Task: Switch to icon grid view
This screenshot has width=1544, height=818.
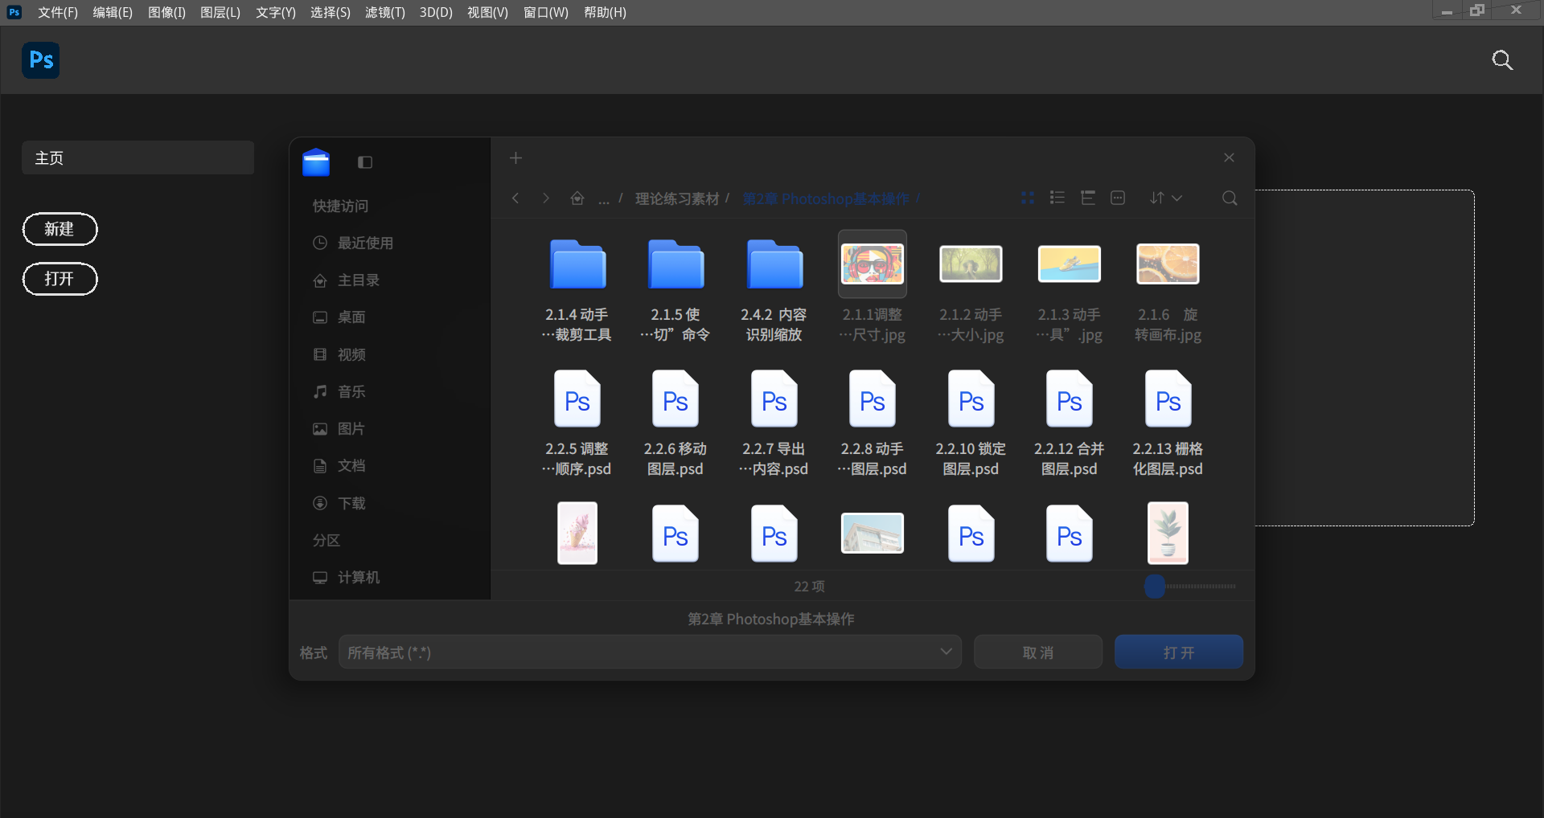Action: point(1028,198)
